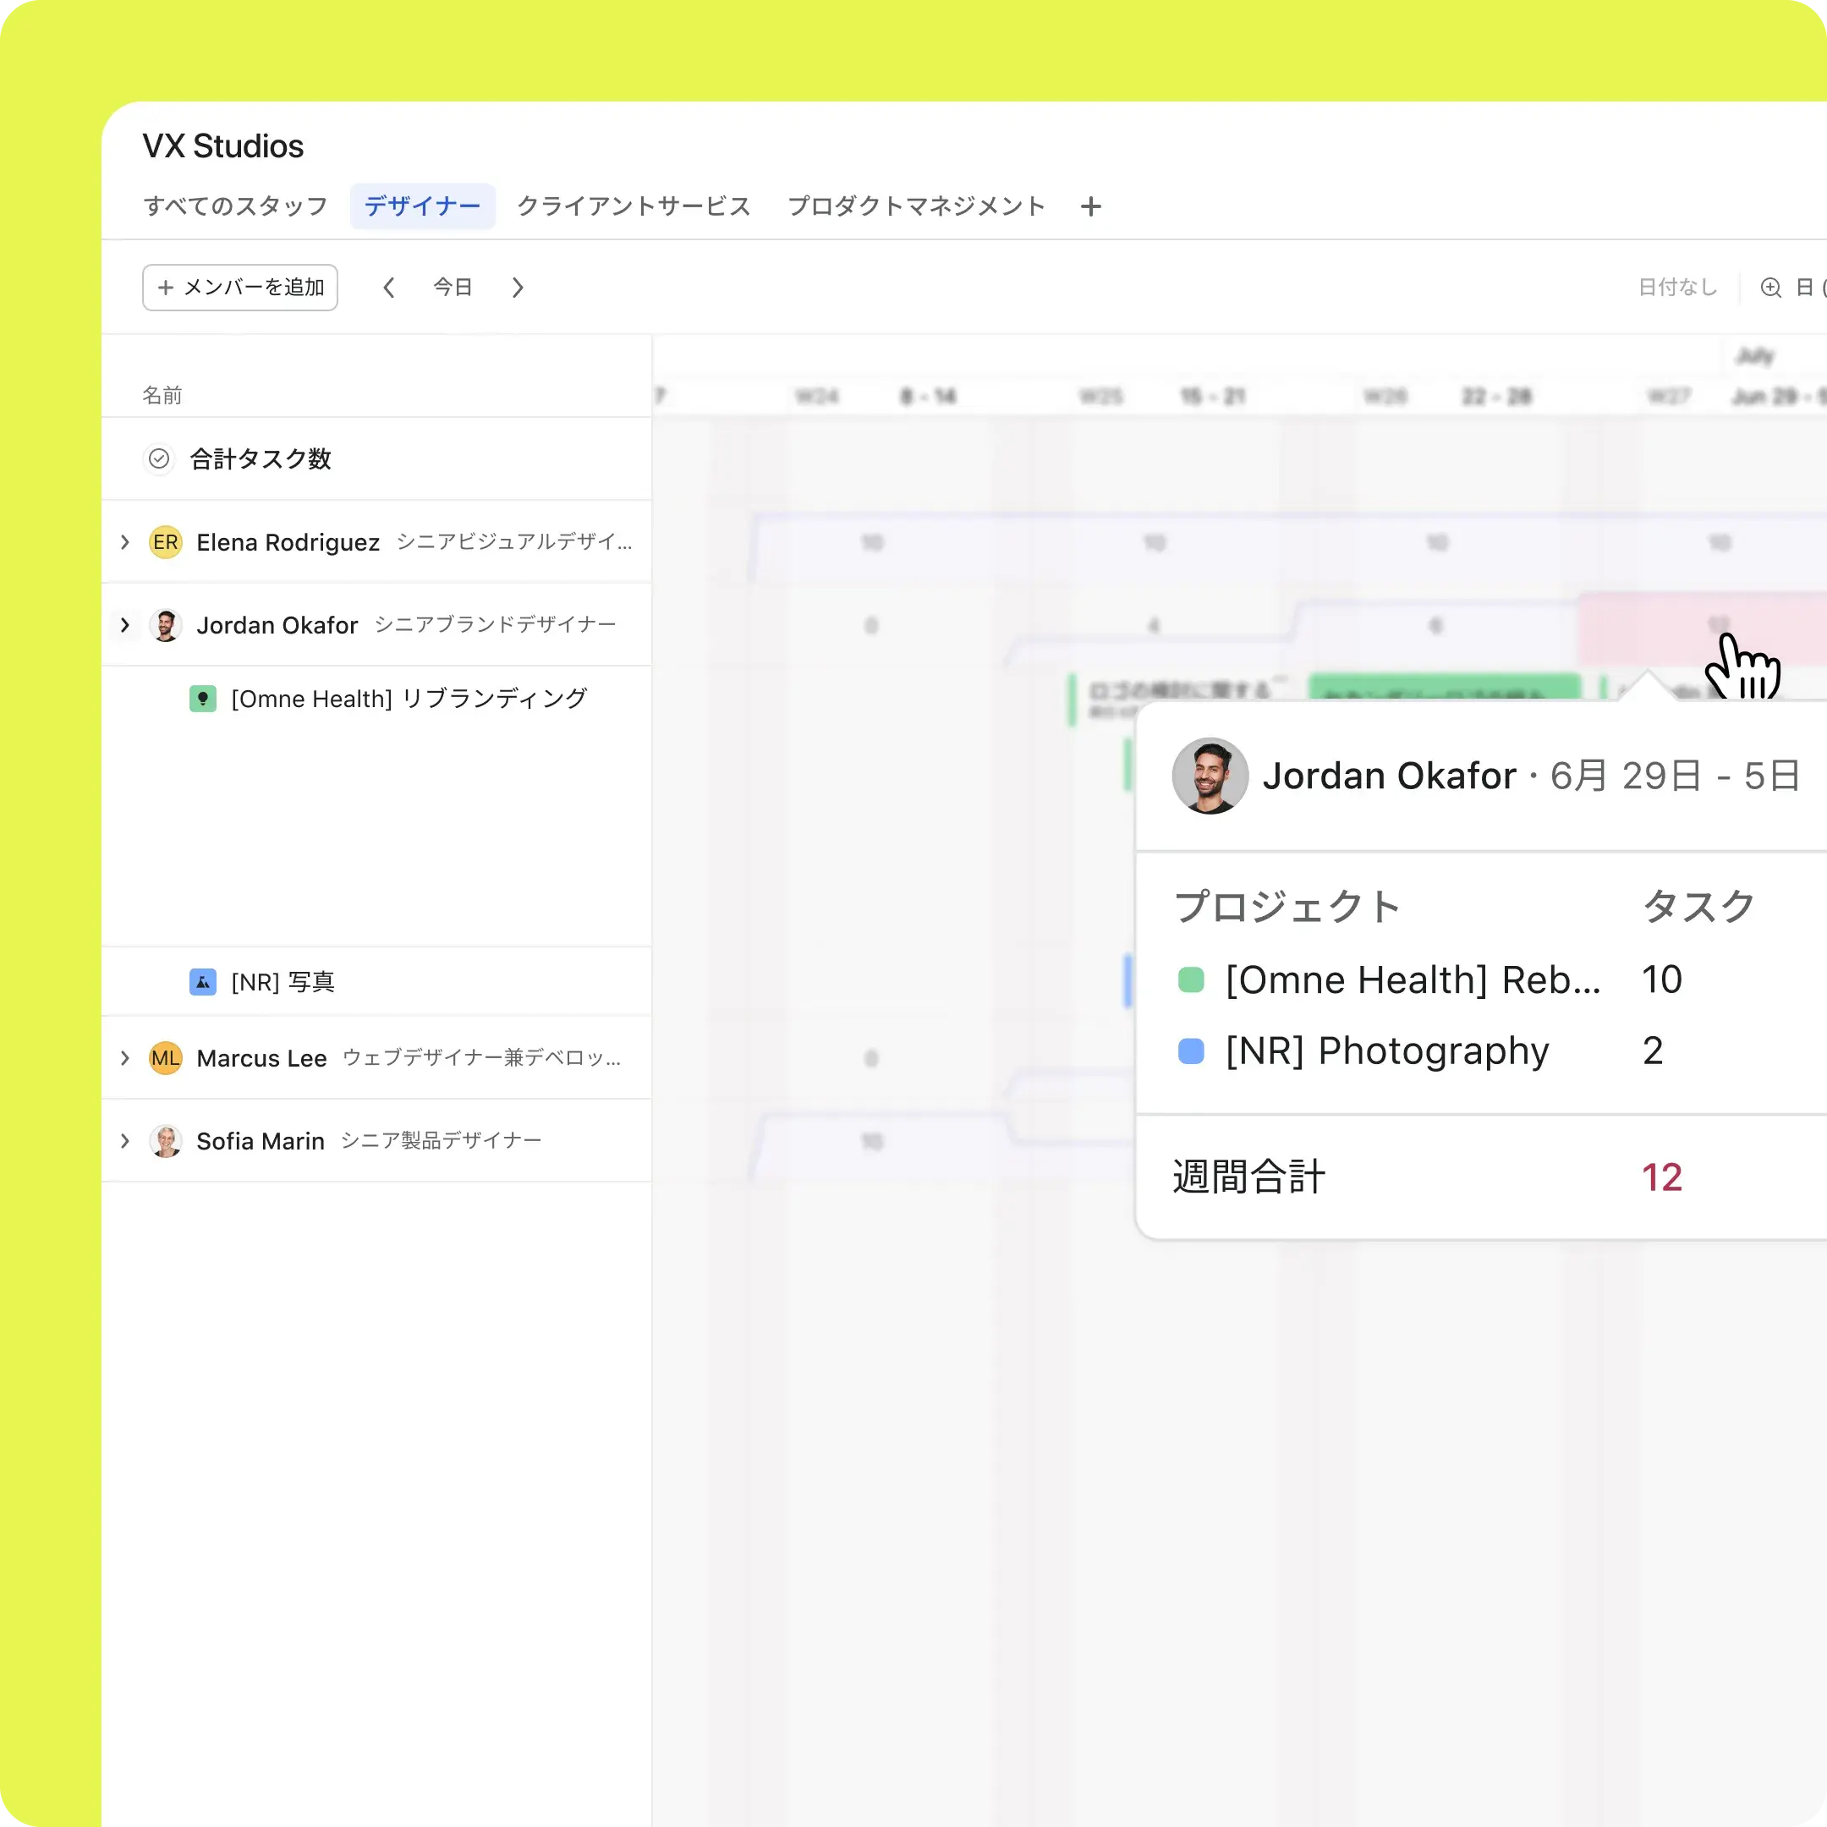Click the 日付なし option
Viewport: 1827px width, 1827px height.
point(1677,288)
